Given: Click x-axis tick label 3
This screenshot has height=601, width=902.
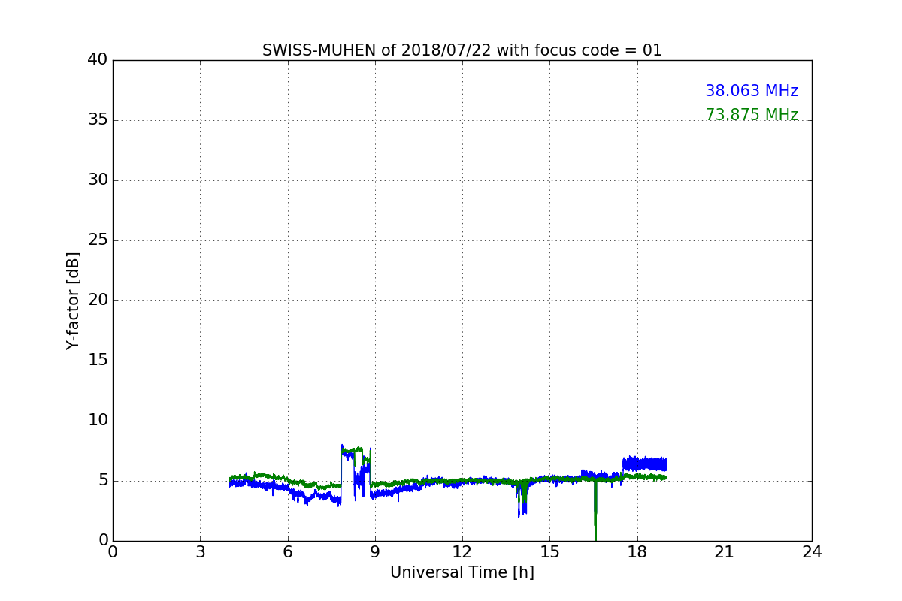Looking at the screenshot, I should pyautogui.click(x=200, y=552).
